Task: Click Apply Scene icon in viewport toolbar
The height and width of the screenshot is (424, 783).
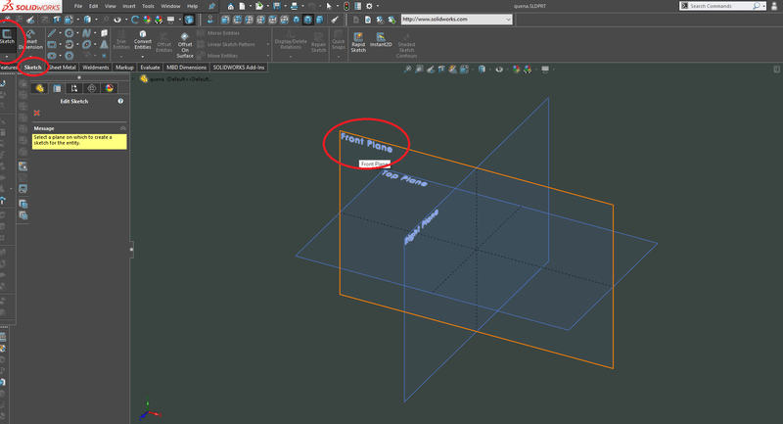Action: click(528, 70)
